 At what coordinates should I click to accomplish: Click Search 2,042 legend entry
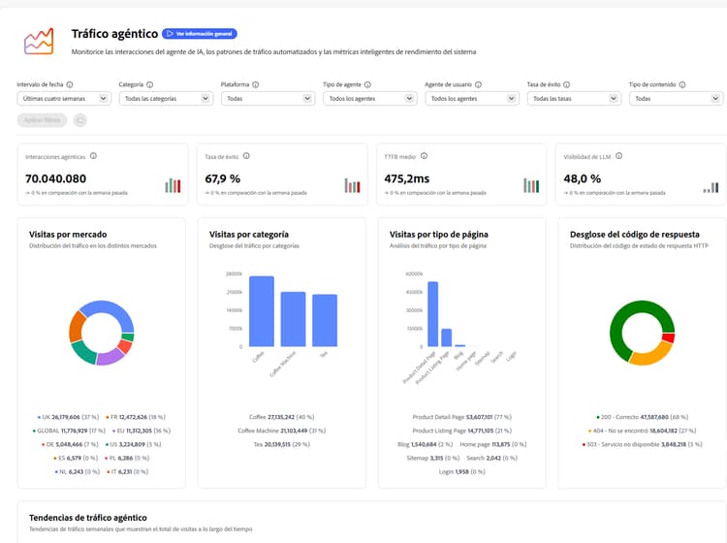(491, 458)
